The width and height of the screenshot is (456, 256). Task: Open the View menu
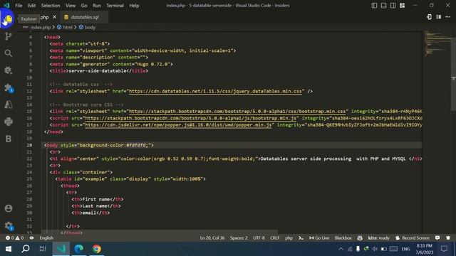pyautogui.click(x=71, y=6)
